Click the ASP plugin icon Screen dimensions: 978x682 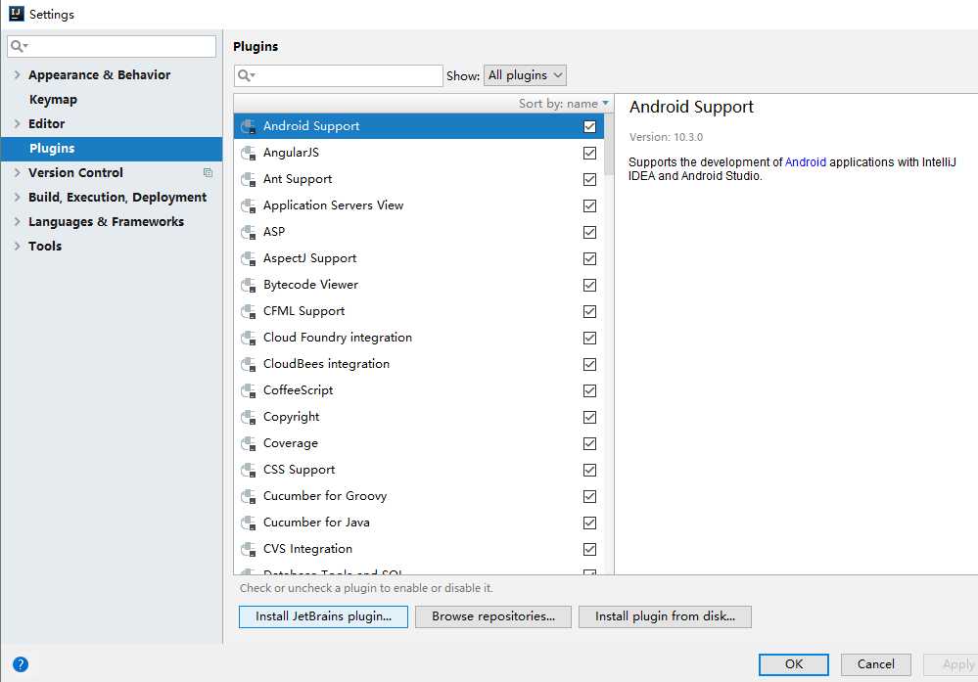pyautogui.click(x=249, y=232)
